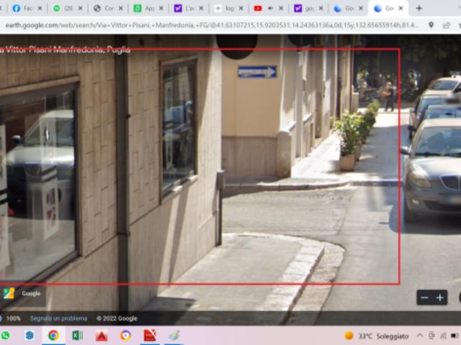Click the earth.google.com address bar
461x345 pixels.
(209, 24)
